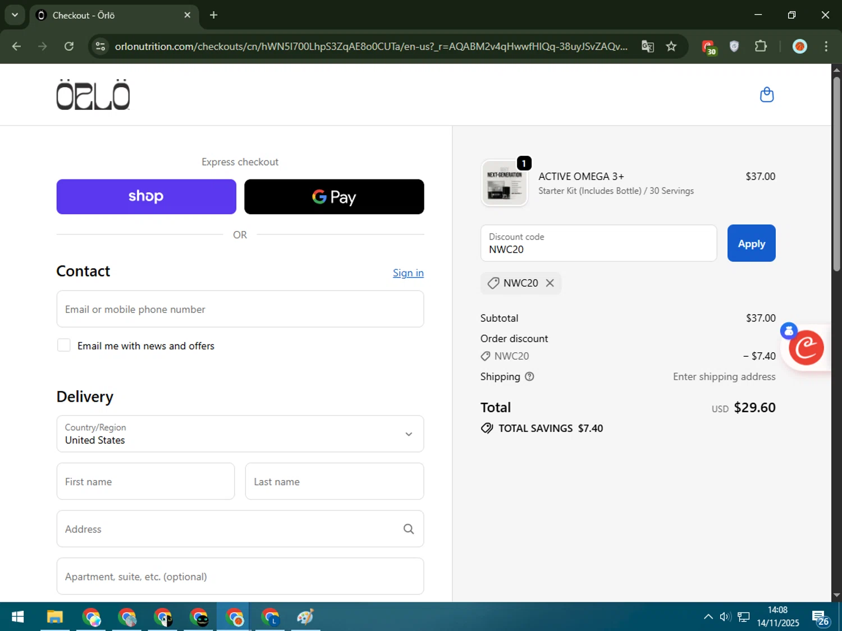Click the Örlö logo
The image size is (842, 631).
[93, 94]
